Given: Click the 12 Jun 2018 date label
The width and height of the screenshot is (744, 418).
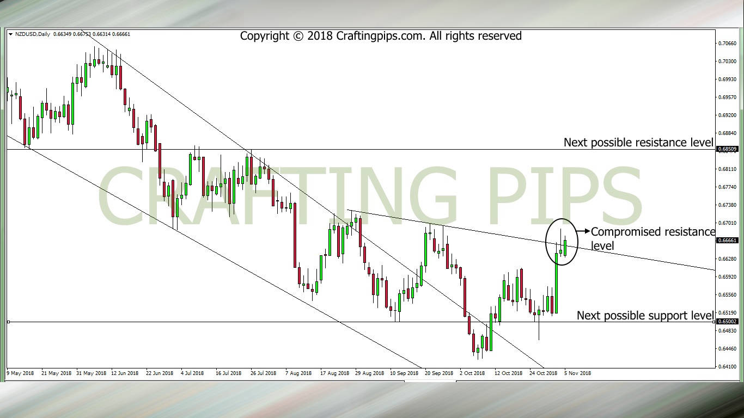Looking at the screenshot, I should (x=126, y=373).
